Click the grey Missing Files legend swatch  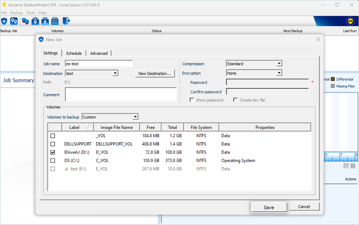pyautogui.click(x=333, y=86)
